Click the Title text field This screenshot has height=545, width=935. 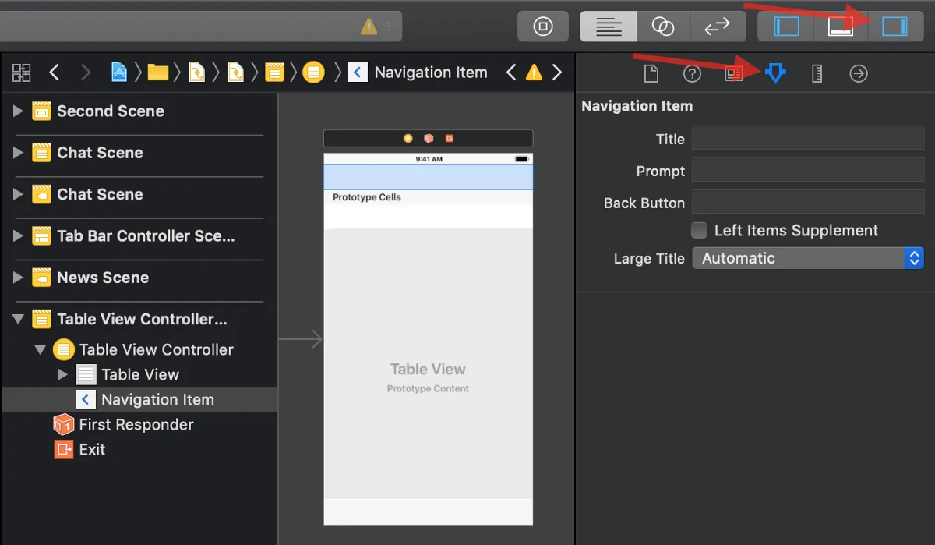(807, 139)
